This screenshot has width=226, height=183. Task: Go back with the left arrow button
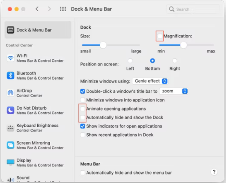37,9
